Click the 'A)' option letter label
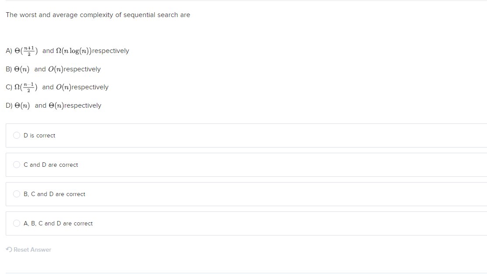The width and height of the screenshot is (487, 274). pyautogui.click(x=9, y=51)
